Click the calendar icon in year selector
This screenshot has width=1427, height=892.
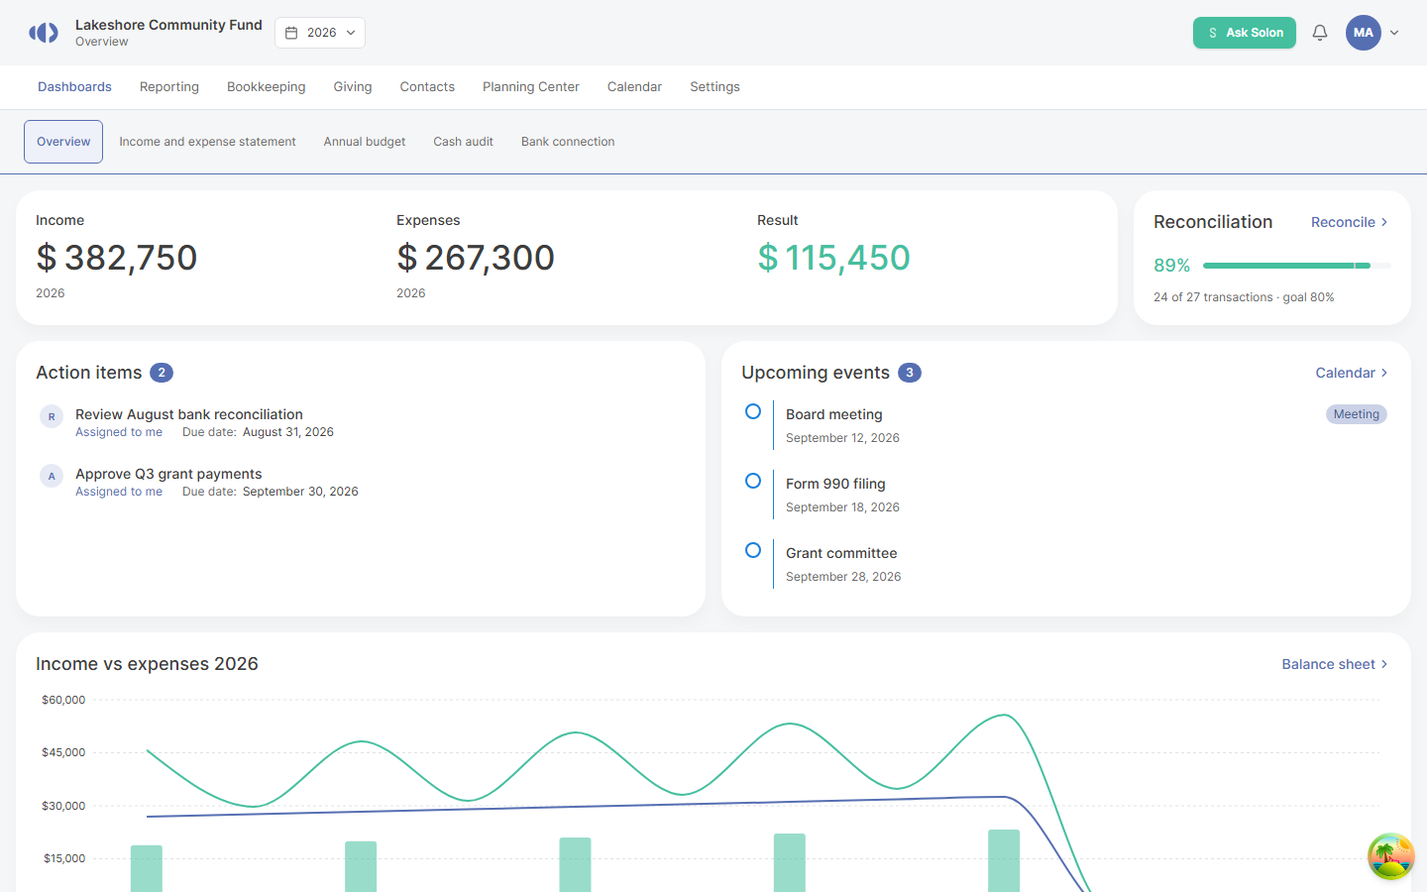pyautogui.click(x=291, y=33)
